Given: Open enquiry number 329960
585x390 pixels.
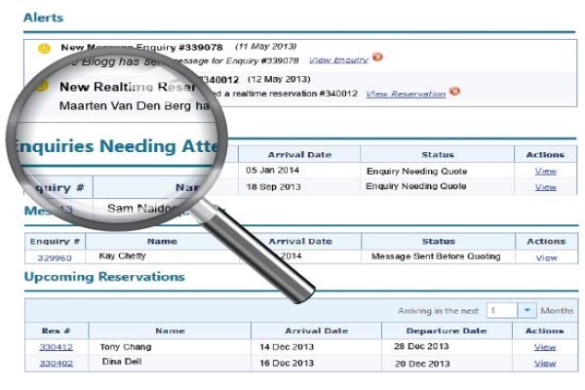Looking at the screenshot, I should point(55,257).
